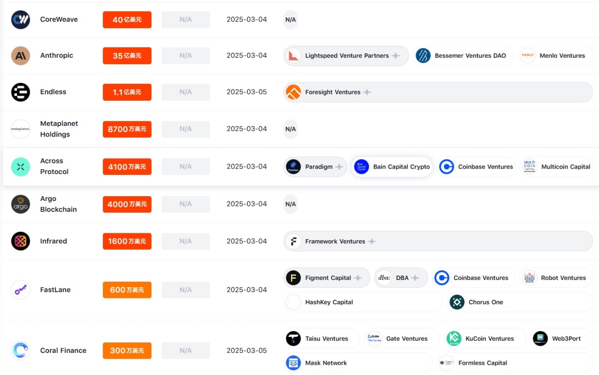Open Lightspeed Venture Partners investor tag
The width and height of the screenshot is (599, 375).
346,56
